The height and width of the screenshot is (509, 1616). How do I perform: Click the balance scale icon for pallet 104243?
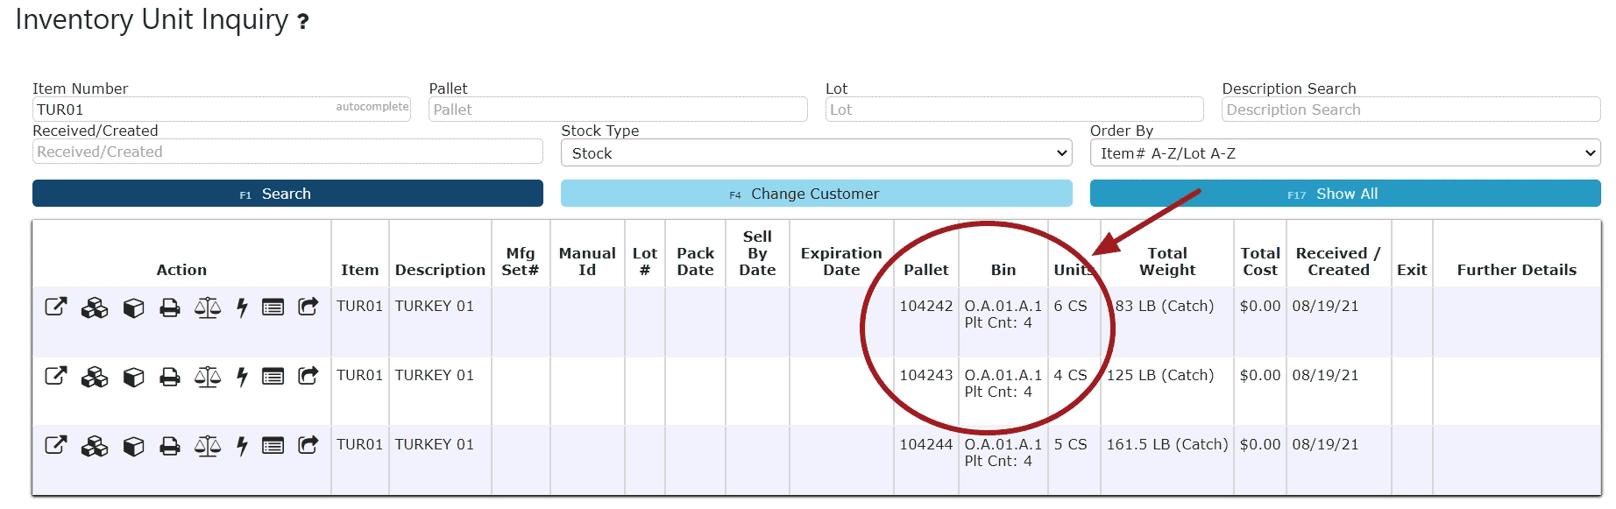pos(208,377)
